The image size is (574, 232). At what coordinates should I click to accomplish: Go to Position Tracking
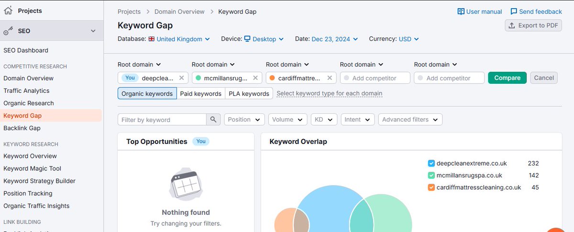28,193
